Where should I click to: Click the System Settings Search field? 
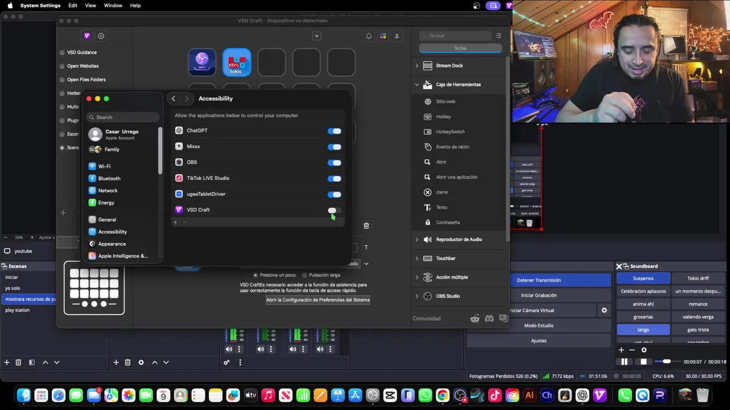[123, 117]
